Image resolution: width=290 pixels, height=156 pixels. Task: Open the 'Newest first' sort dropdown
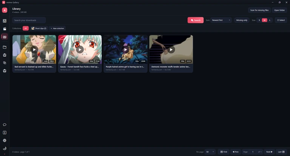click(221, 20)
